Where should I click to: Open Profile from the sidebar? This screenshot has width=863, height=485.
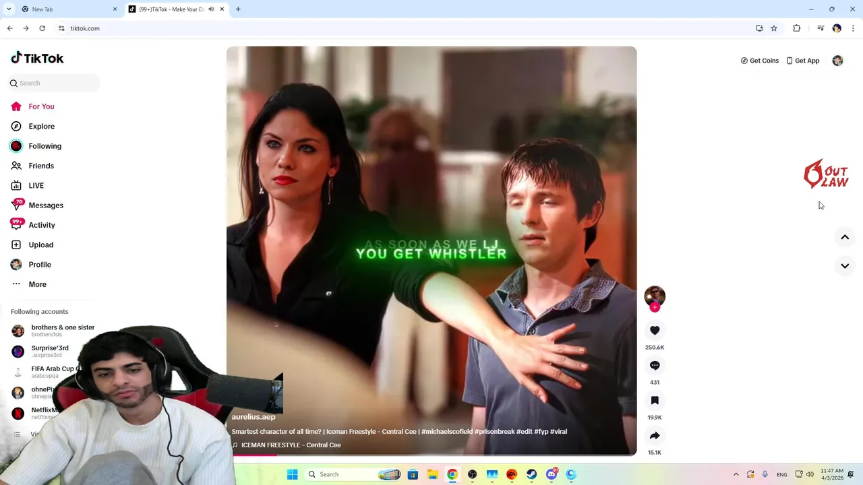click(30, 265)
